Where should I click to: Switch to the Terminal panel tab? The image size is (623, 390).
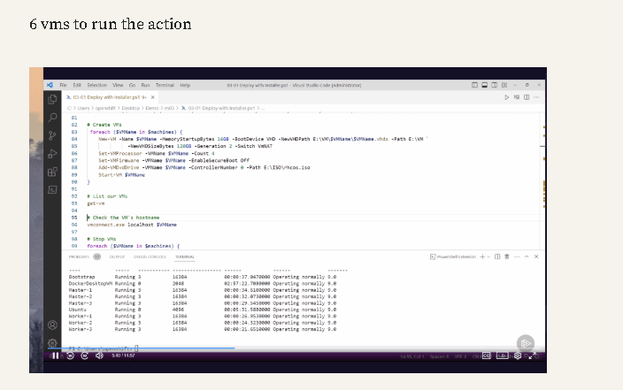tap(185, 257)
